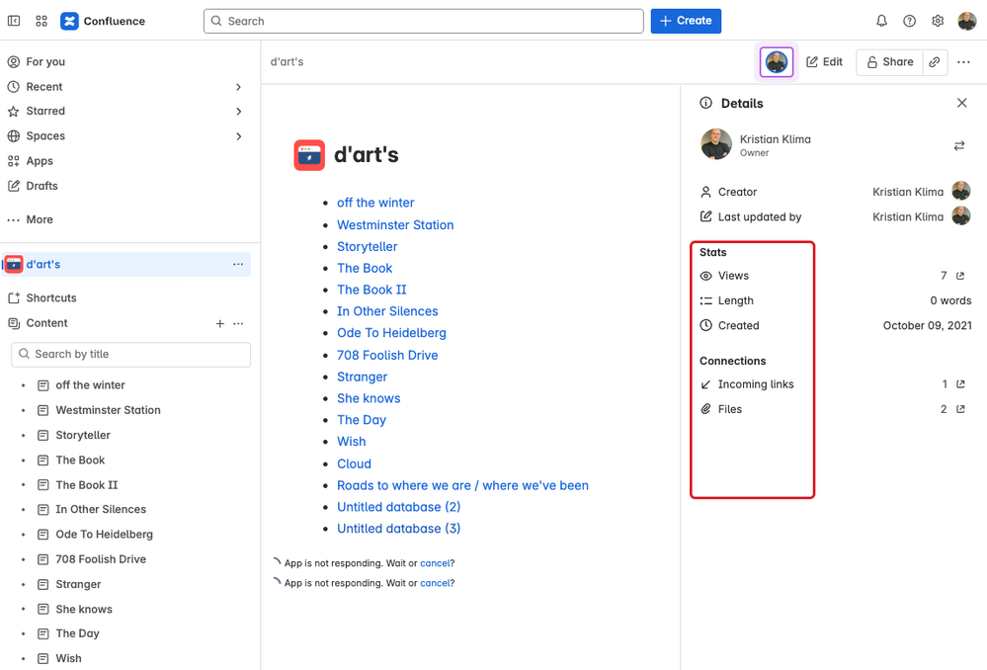
Task: Go to Confluence home logo
Action: point(103,21)
